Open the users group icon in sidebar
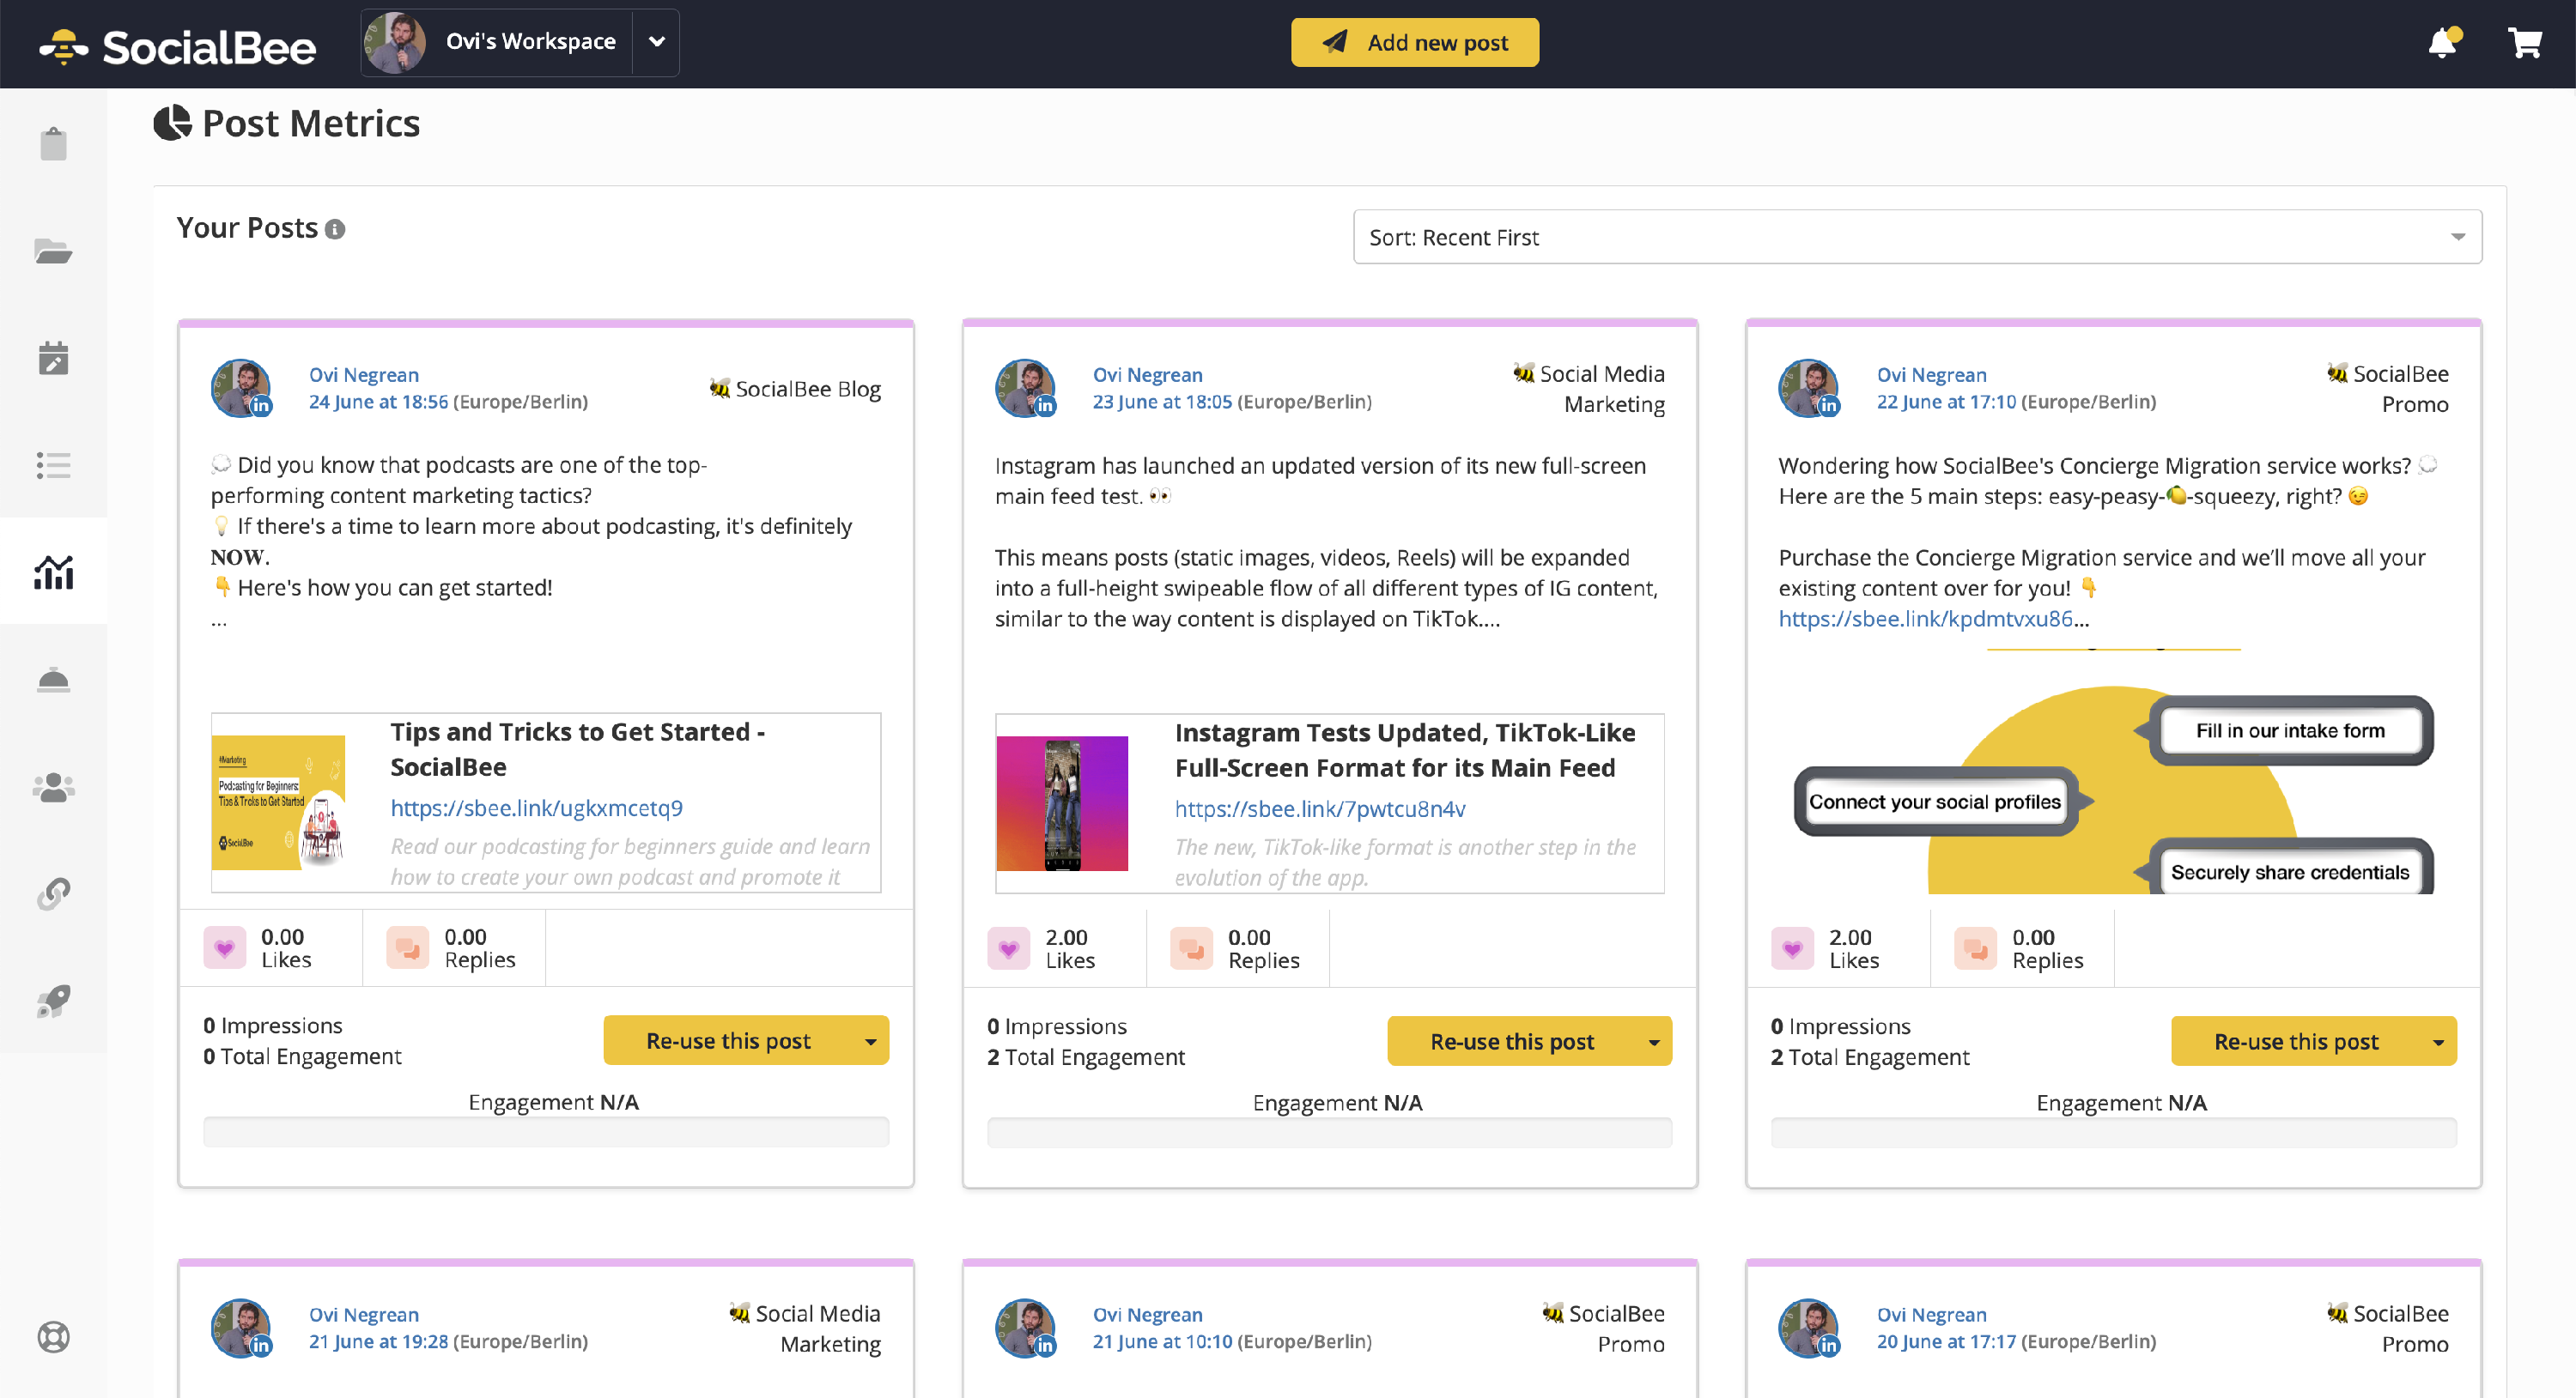The image size is (2576, 1398). [53, 786]
